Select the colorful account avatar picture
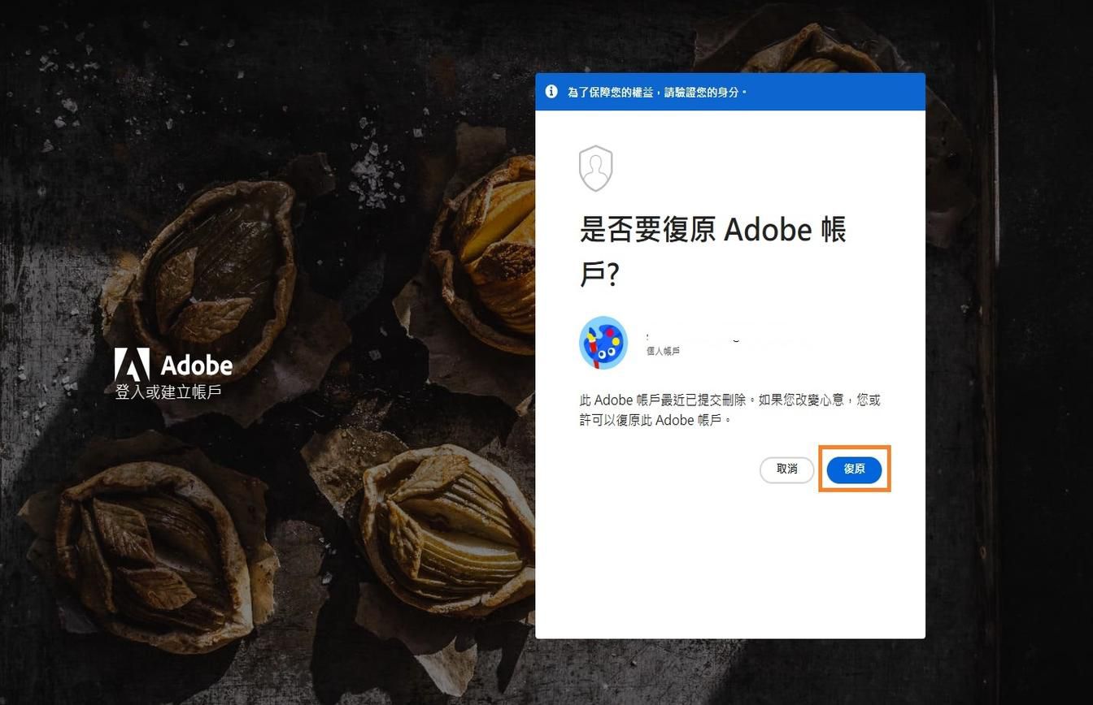This screenshot has width=1093, height=705. pyautogui.click(x=603, y=343)
